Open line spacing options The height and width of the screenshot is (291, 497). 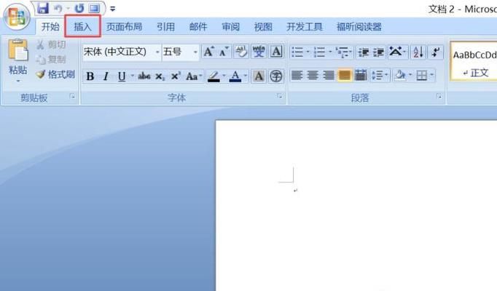click(x=380, y=75)
